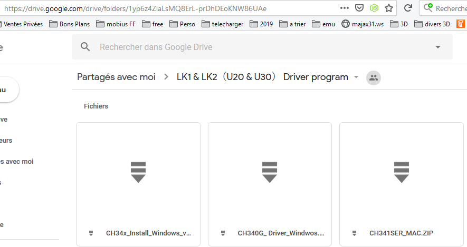The height and width of the screenshot is (247, 467).
Task: Click archive icon next to CH341SER_MAC.ZIP
Action: (355, 233)
